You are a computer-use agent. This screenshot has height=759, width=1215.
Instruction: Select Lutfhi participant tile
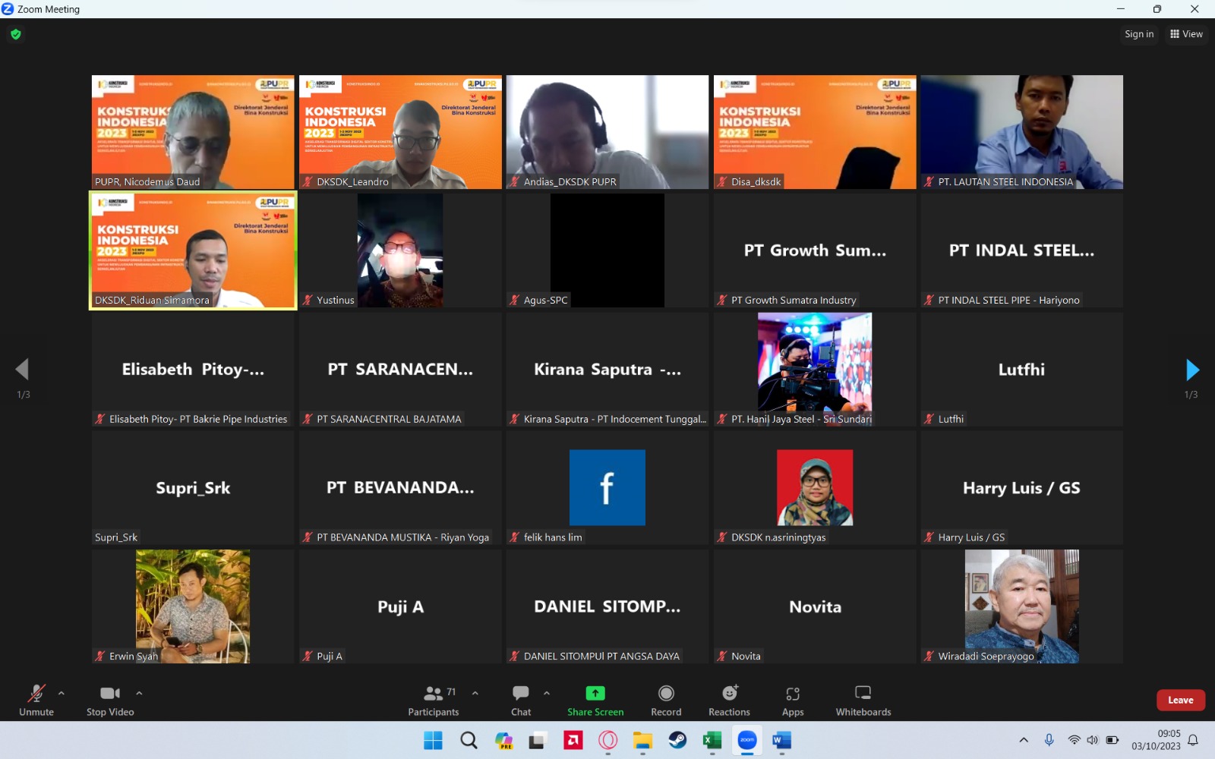point(1022,370)
